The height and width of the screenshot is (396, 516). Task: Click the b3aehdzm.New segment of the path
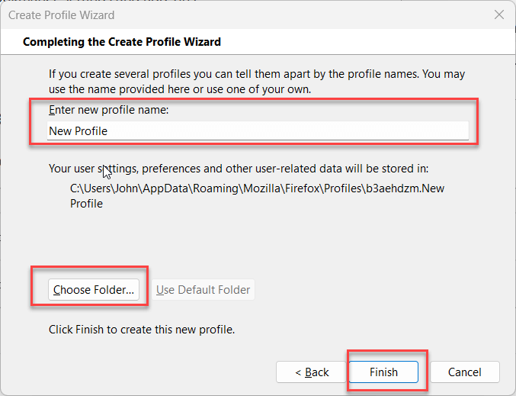tap(405, 188)
